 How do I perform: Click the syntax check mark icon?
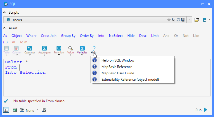[6, 101]
